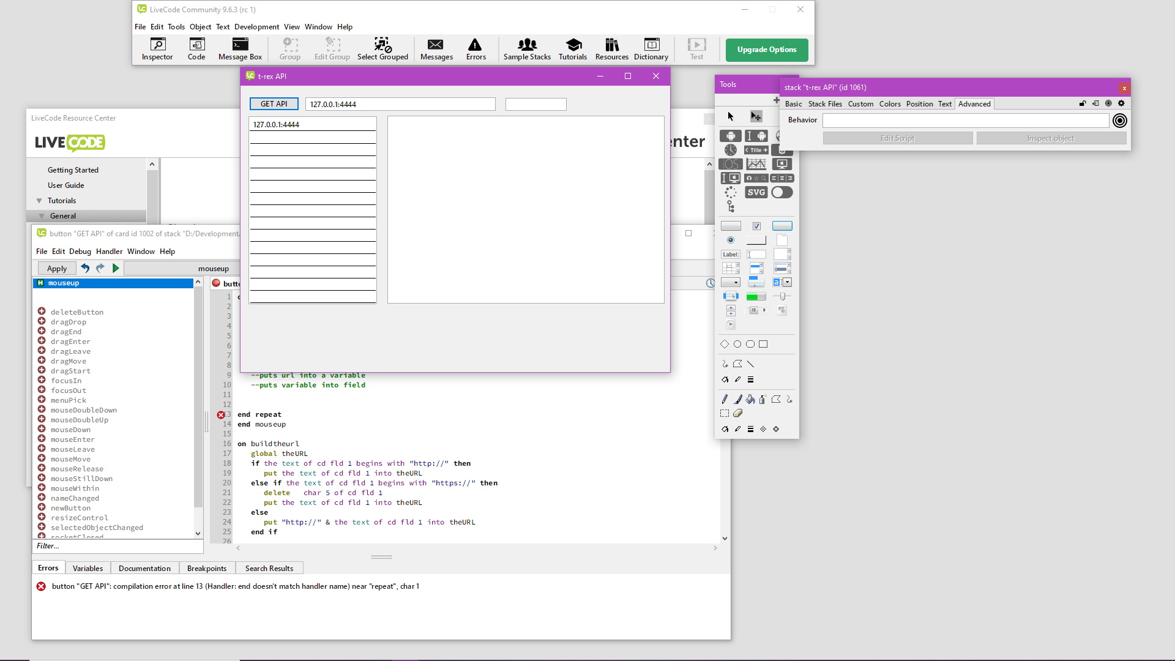
Task: Pick the clock widget in Tools palette
Action: point(731,150)
